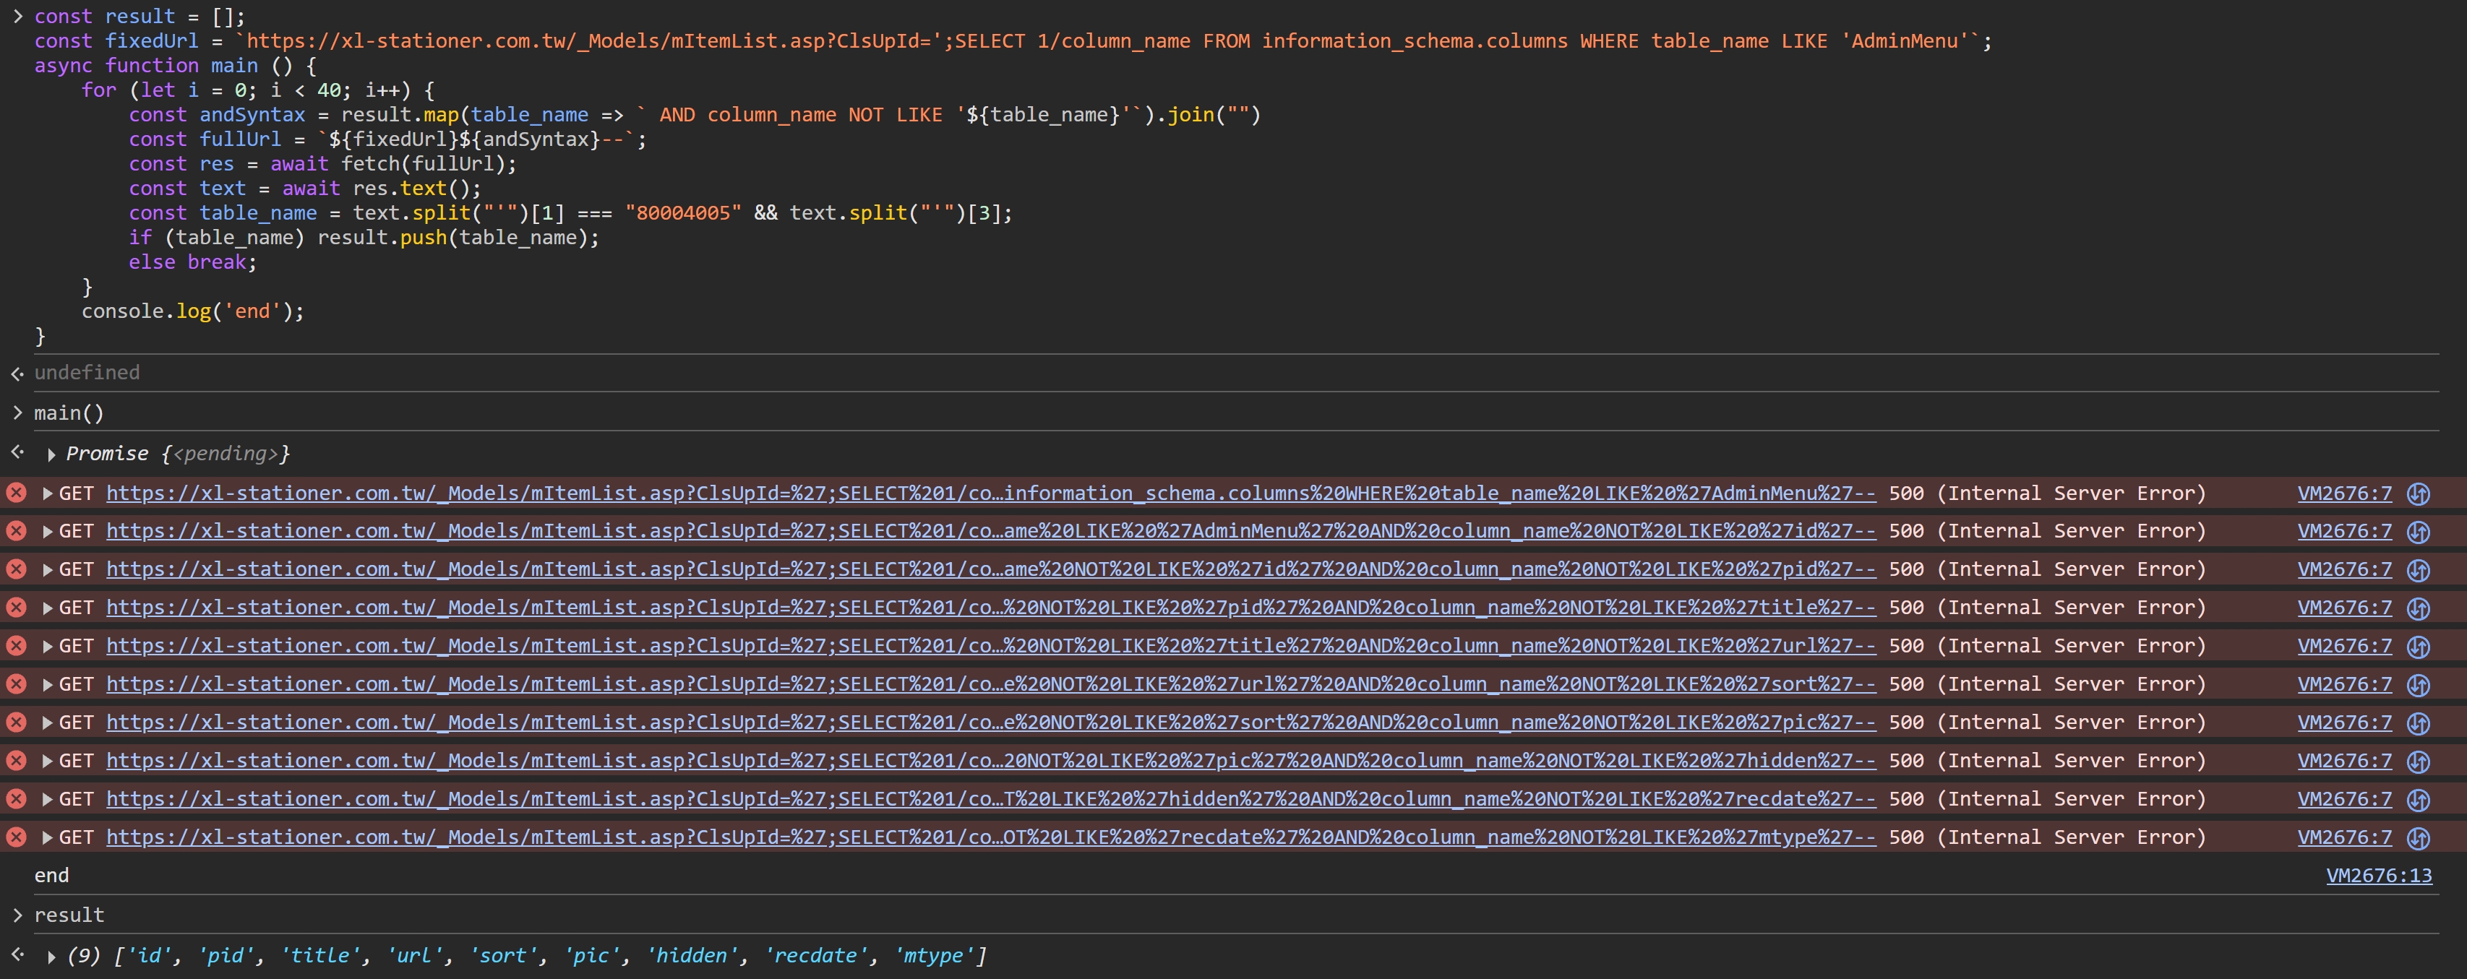The image size is (2467, 979).
Task: Open VM2676:7 source link on the %27recdate%27-- row
Action: pos(2344,800)
